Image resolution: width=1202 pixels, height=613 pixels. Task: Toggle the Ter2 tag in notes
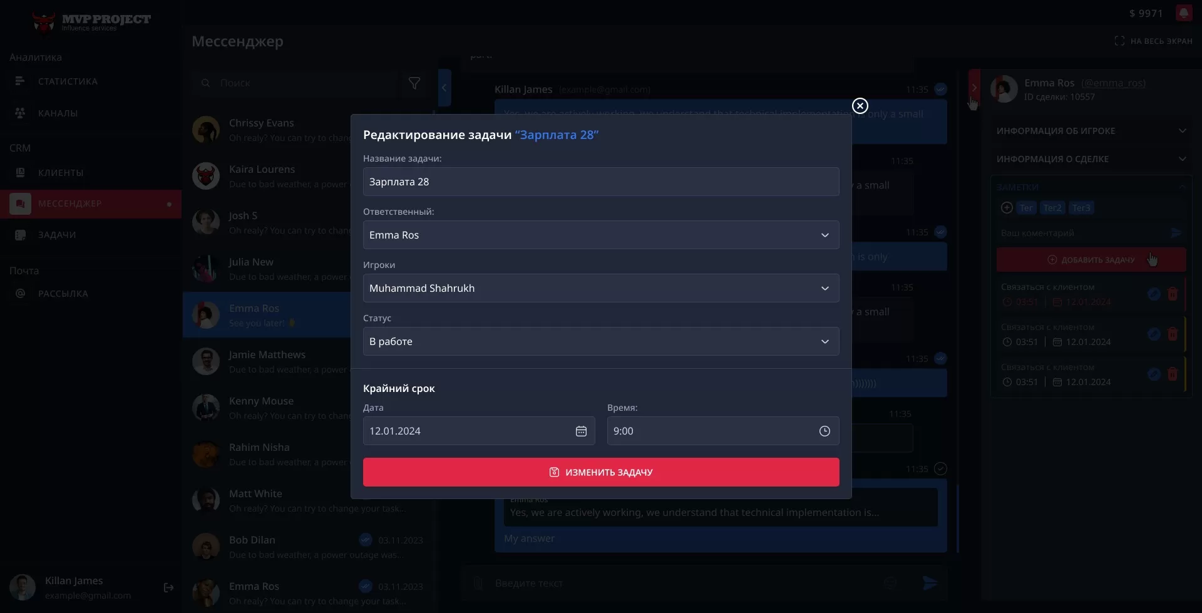[1052, 207]
